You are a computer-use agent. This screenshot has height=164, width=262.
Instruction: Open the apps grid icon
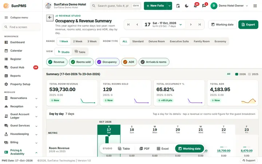(x=255, y=6)
